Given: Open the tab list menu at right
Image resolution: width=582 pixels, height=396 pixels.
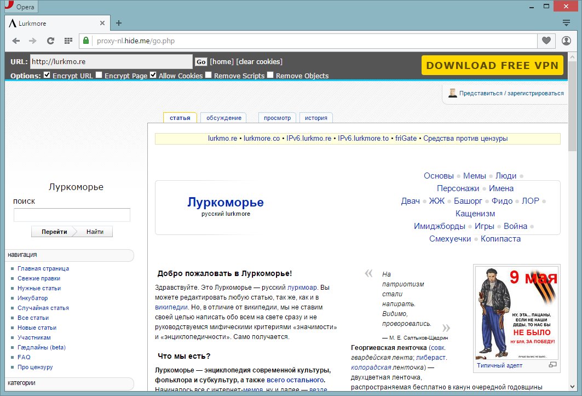Looking at the screenshot, I should [x=567, y=23].
